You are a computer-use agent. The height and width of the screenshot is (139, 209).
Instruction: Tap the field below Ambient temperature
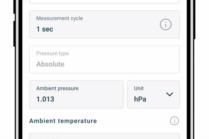104,136
